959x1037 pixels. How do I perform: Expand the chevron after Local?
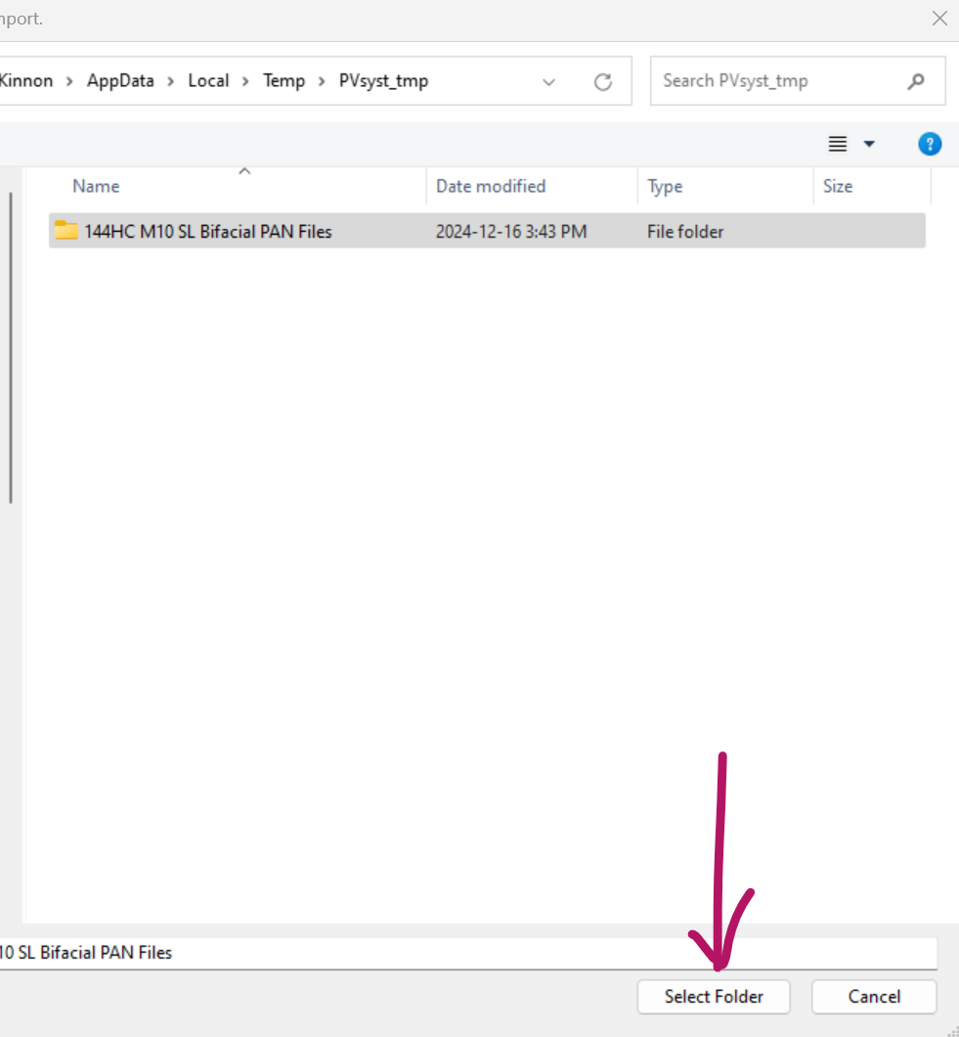click(x=245, y=81)
